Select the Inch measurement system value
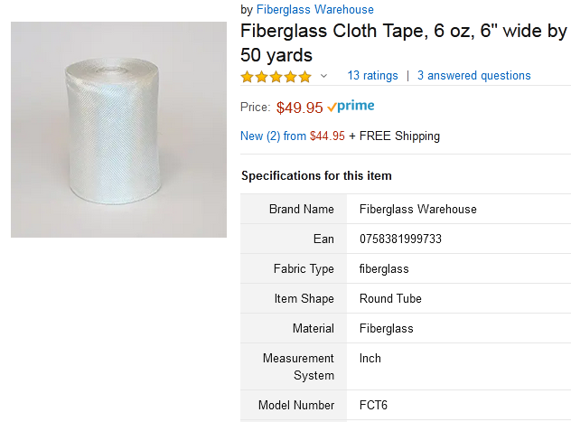This screenshot has width=571, height=422. [x=370, y=359]
